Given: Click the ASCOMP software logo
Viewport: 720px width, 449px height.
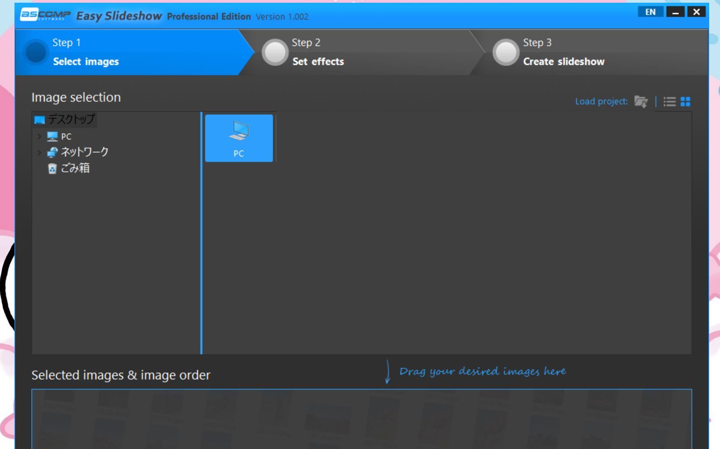Looking at the screenshot, I should [45, 15].
